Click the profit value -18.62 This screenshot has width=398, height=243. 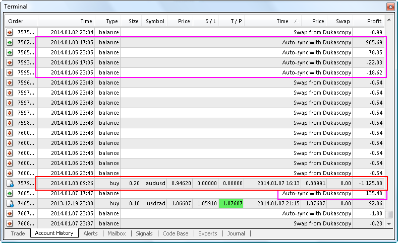[x=374, y=72]
